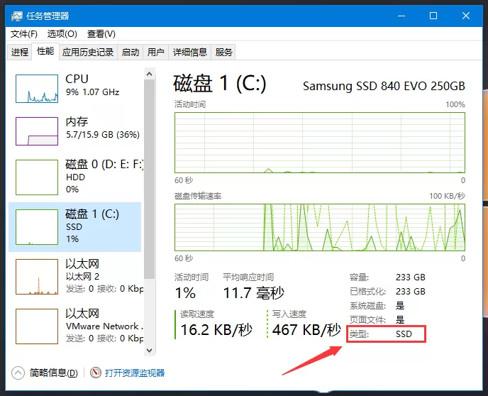Switch to the 进程 tab
488x396 pixels.
[x=20, y=52]
